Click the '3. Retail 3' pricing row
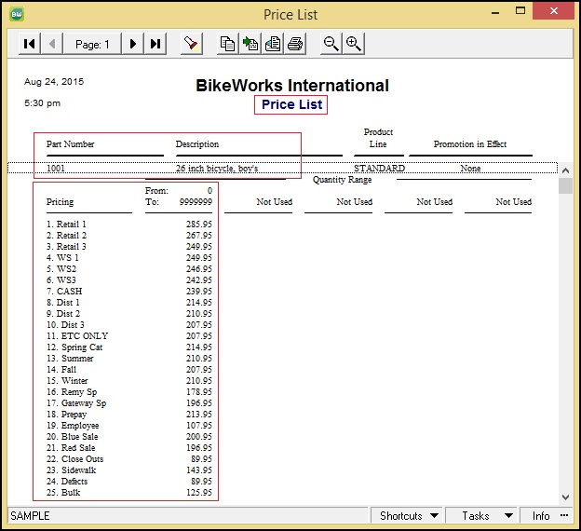Image resolution: width=581 pixels, height=531 pixels. pos(128,246)
